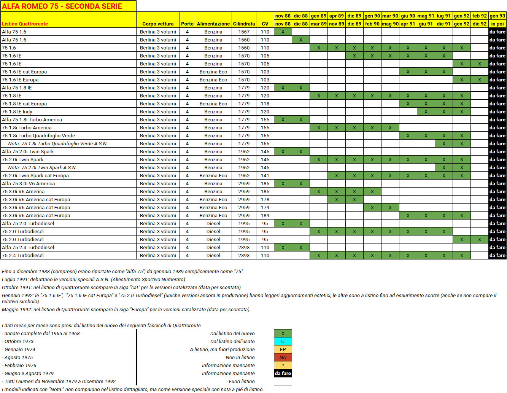Select the 'Alfa 75 3.0i V6 America' model cell
Image resolution: width=507 pixels, height=393 pixels.
tap(68, 183)
